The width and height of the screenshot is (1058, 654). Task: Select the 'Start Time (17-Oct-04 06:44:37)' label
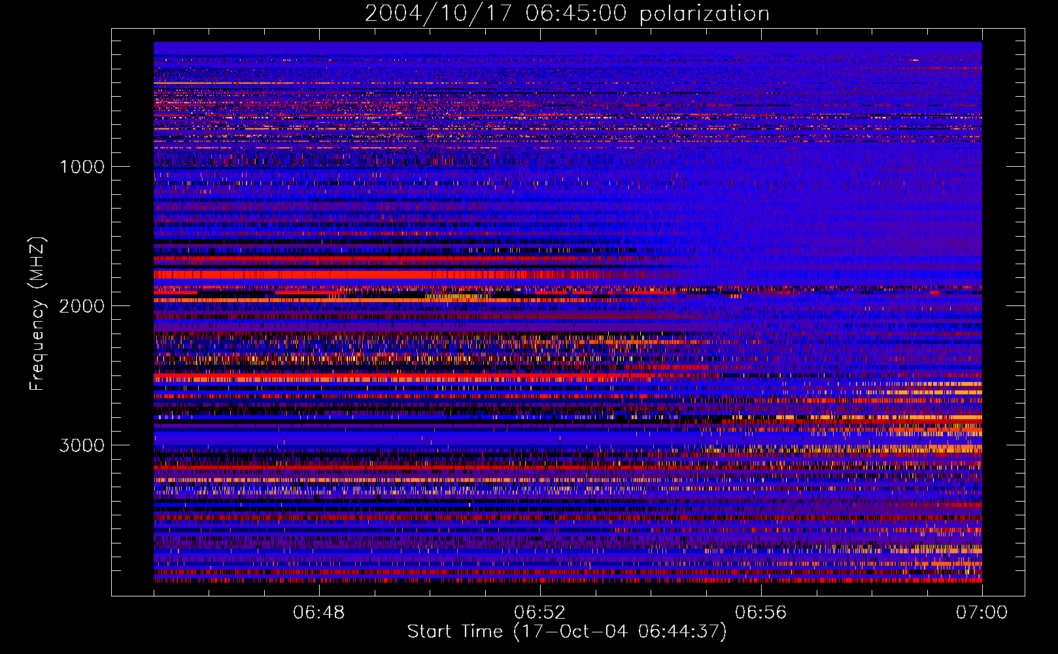pyautogui.click(x=567, y=632)
